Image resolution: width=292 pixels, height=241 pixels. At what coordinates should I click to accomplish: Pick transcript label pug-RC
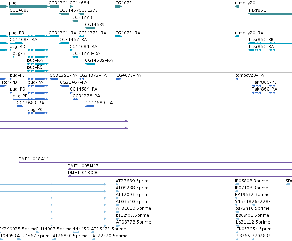35,68
